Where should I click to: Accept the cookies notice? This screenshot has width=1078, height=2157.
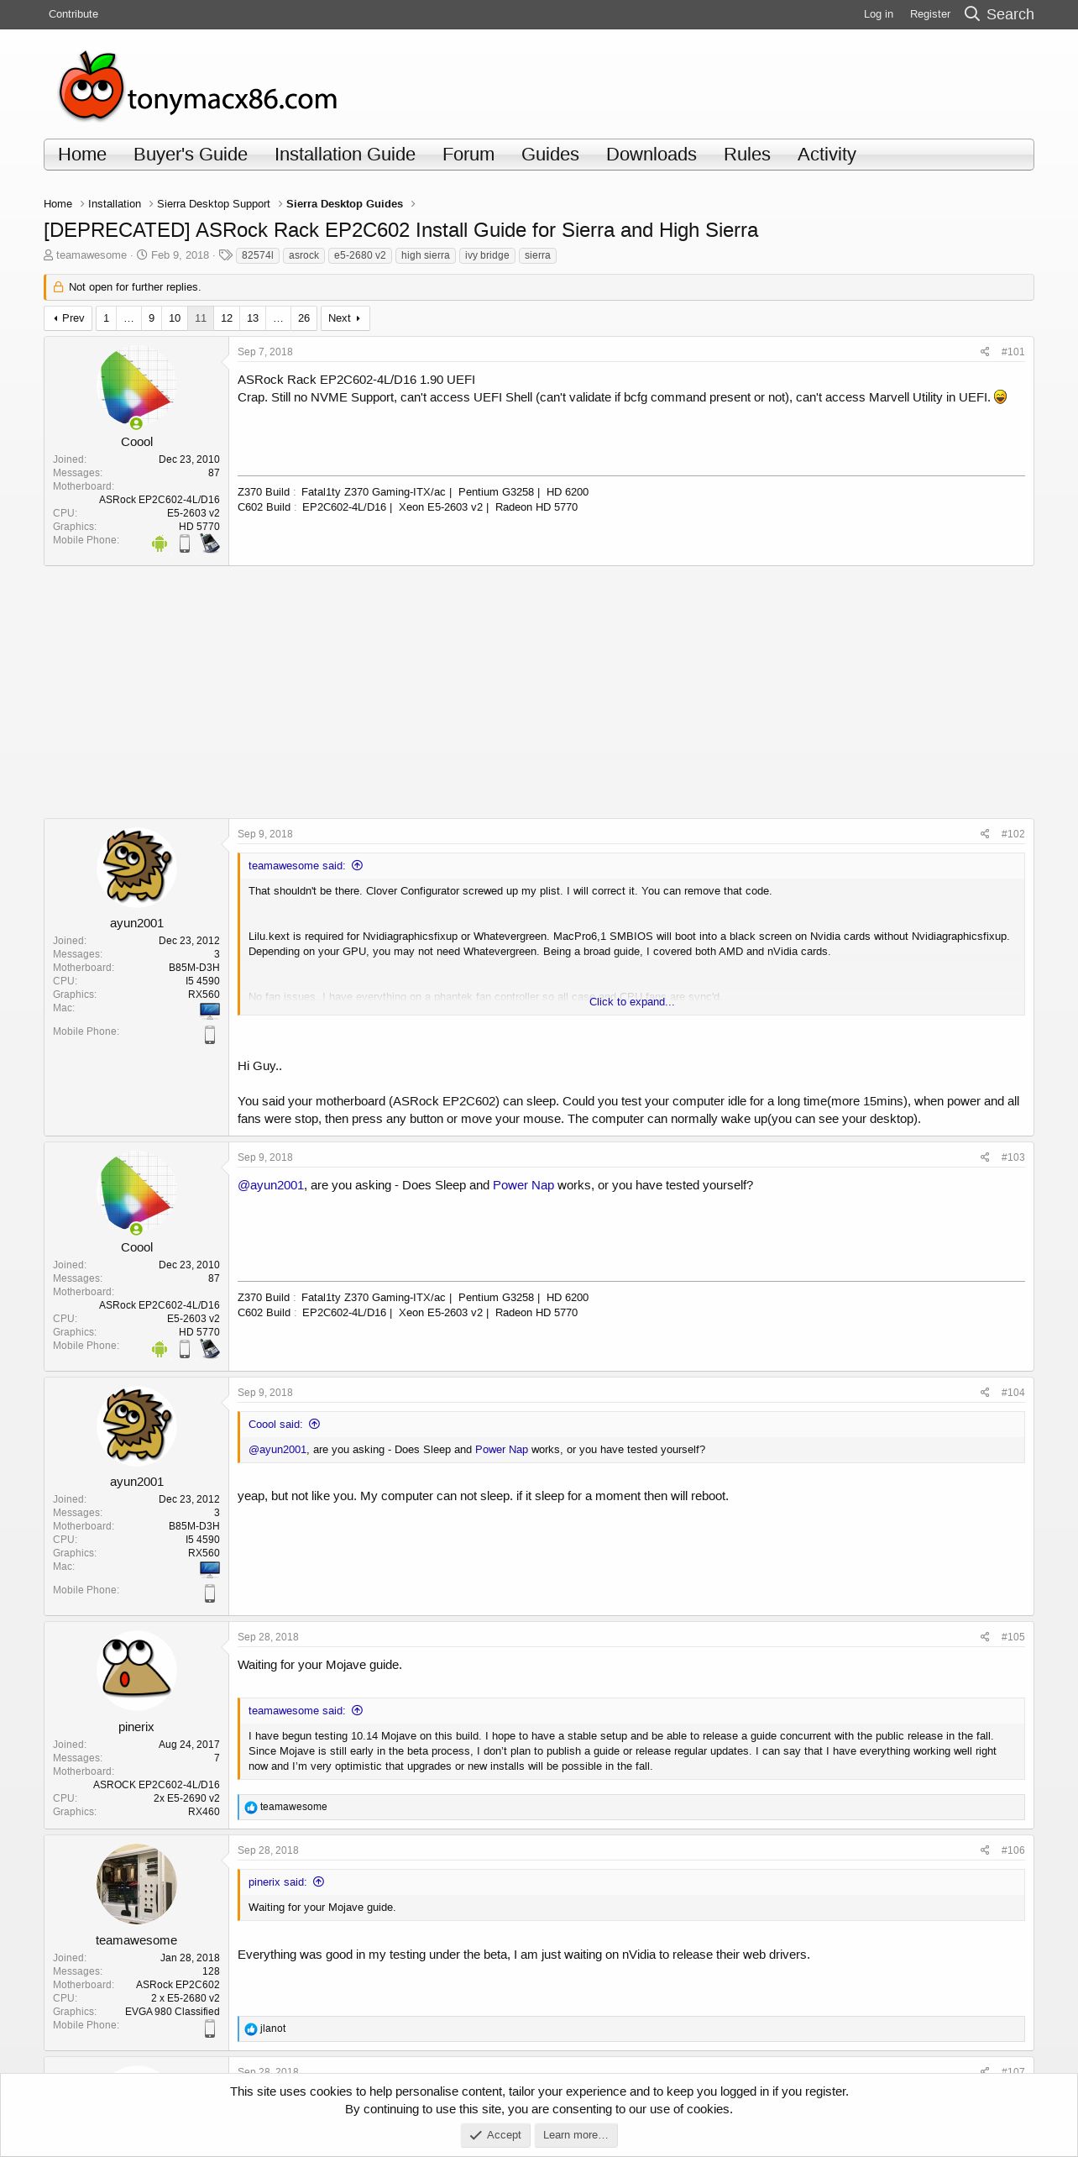[495, 2135]
